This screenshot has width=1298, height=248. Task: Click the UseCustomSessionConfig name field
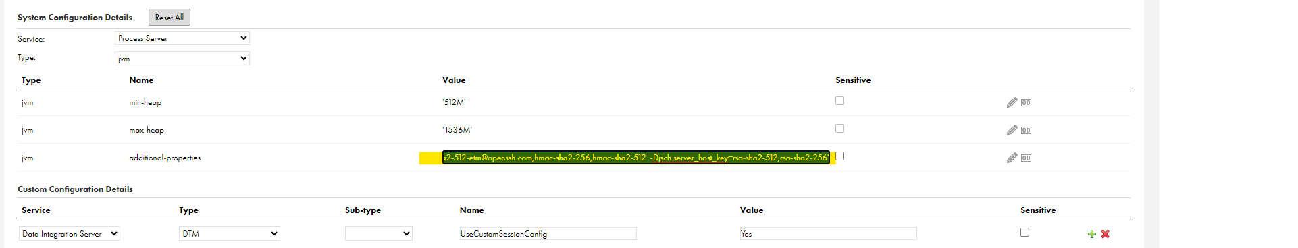point(548,234)
